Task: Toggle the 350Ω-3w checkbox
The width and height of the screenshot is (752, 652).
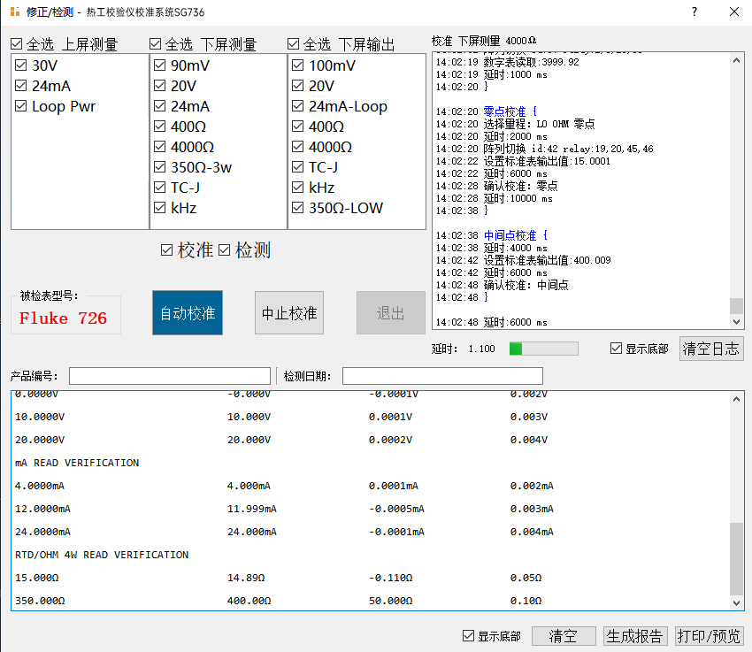Action: coord(160,167)
